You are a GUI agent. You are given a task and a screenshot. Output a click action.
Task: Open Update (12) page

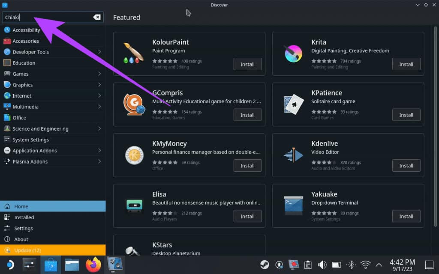point(53,250)
